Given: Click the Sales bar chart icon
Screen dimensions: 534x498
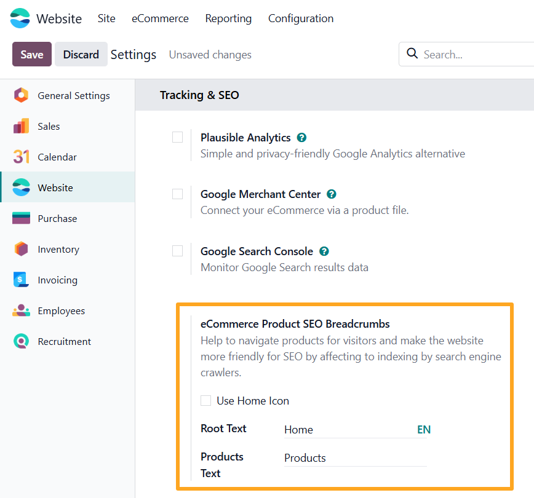Looking at the screenshot, I should [x=21, y=126].
